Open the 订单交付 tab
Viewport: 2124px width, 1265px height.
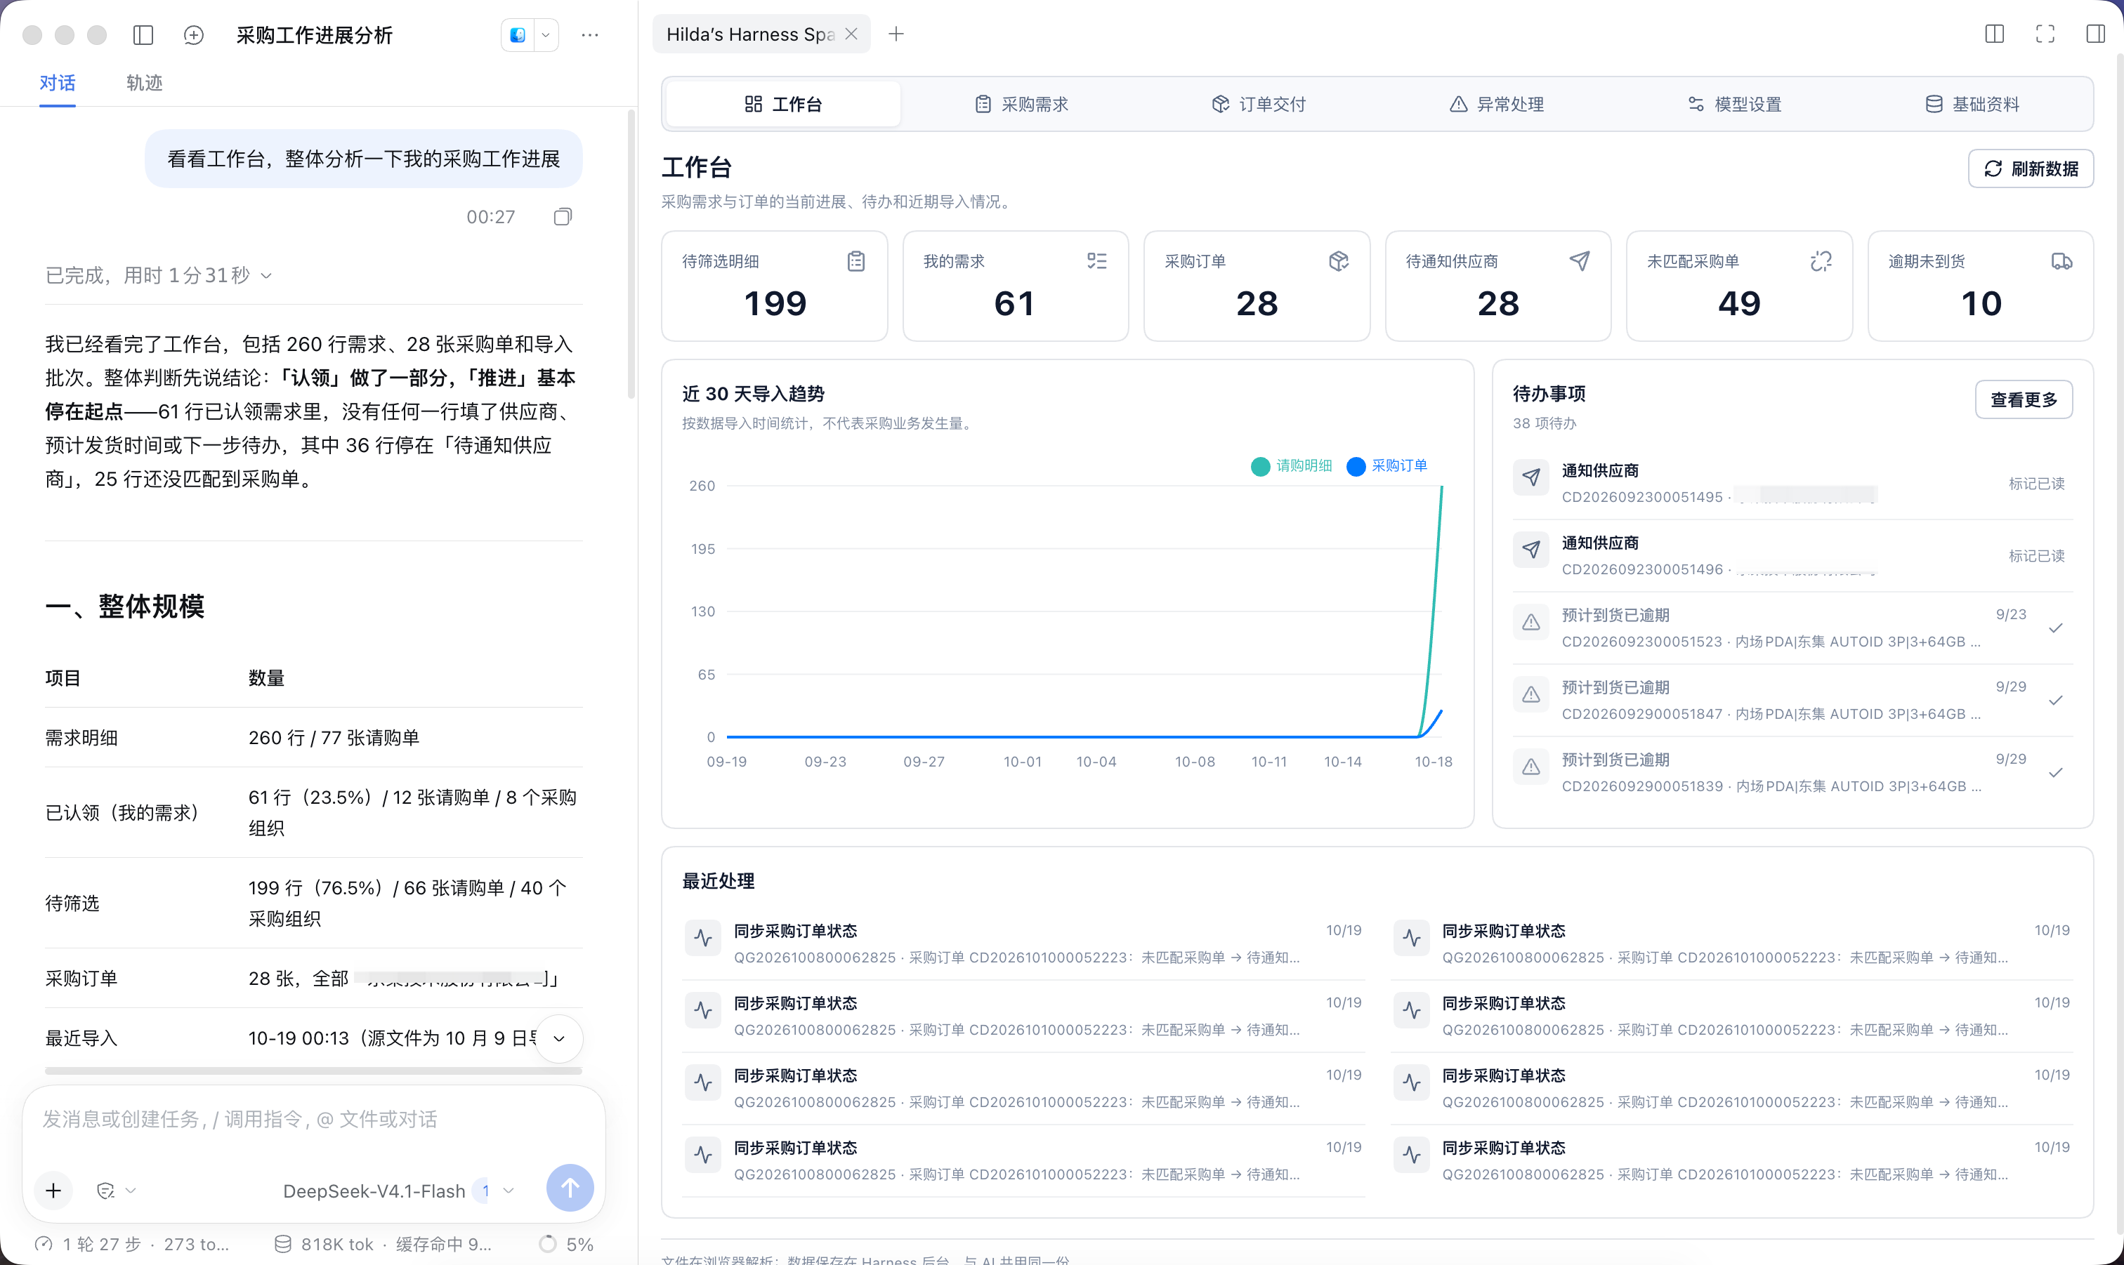tap(1259, 104)
